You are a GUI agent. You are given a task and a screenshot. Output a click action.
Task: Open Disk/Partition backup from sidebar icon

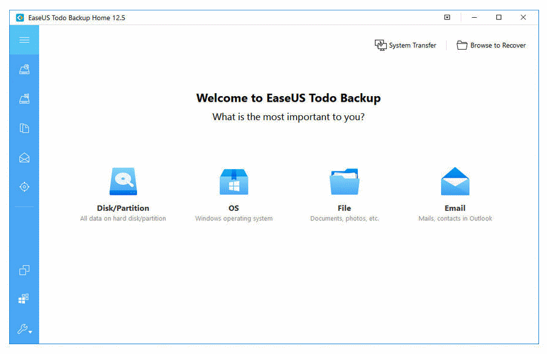[24, 69]
